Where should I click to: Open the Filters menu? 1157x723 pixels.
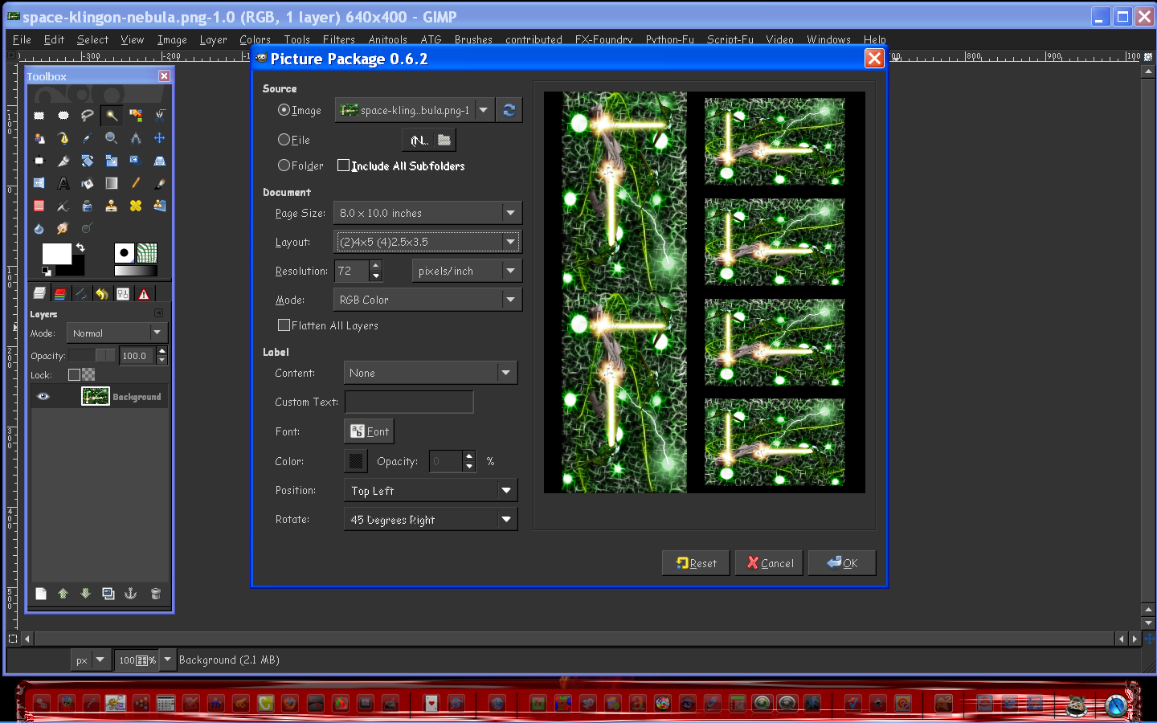(338, 39)
